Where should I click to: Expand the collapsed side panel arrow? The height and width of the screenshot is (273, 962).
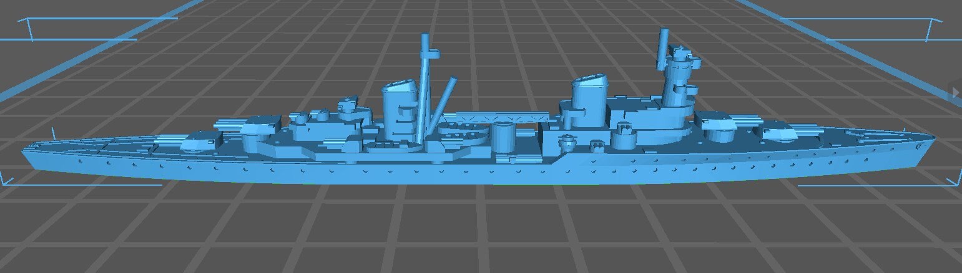click(955, 92)
